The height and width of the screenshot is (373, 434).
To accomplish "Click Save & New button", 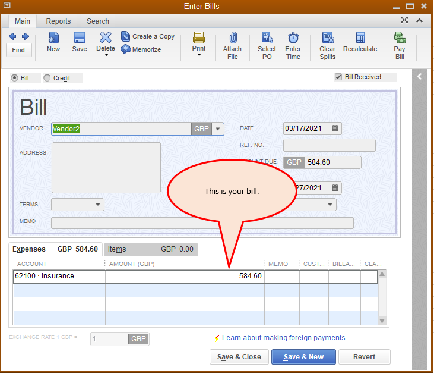I will 303,356.
